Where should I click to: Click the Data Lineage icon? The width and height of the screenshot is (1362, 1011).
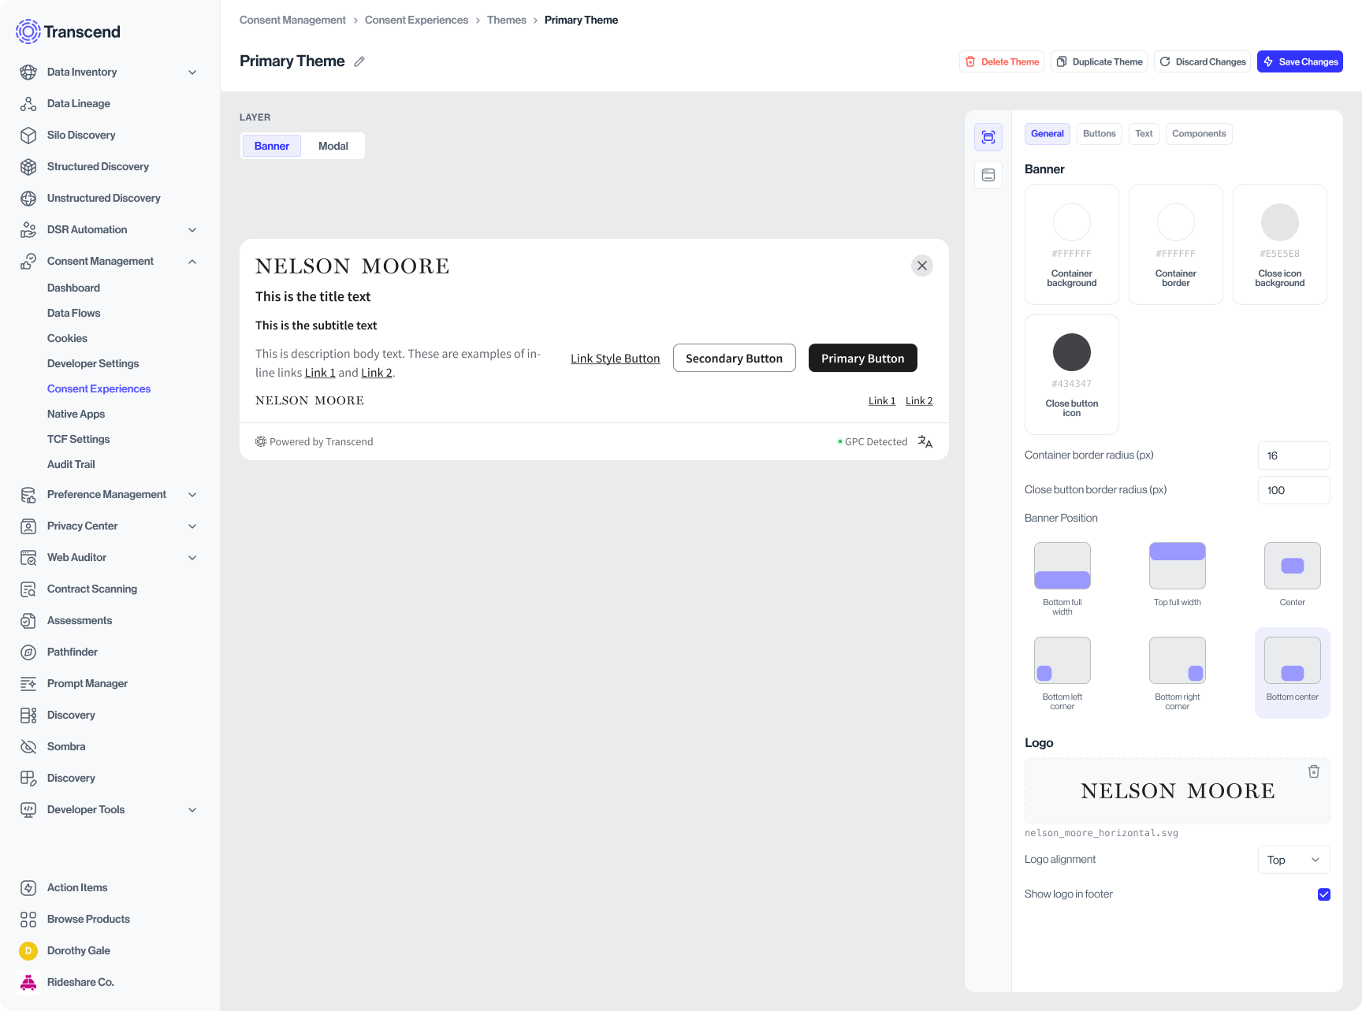coord(28,104)
